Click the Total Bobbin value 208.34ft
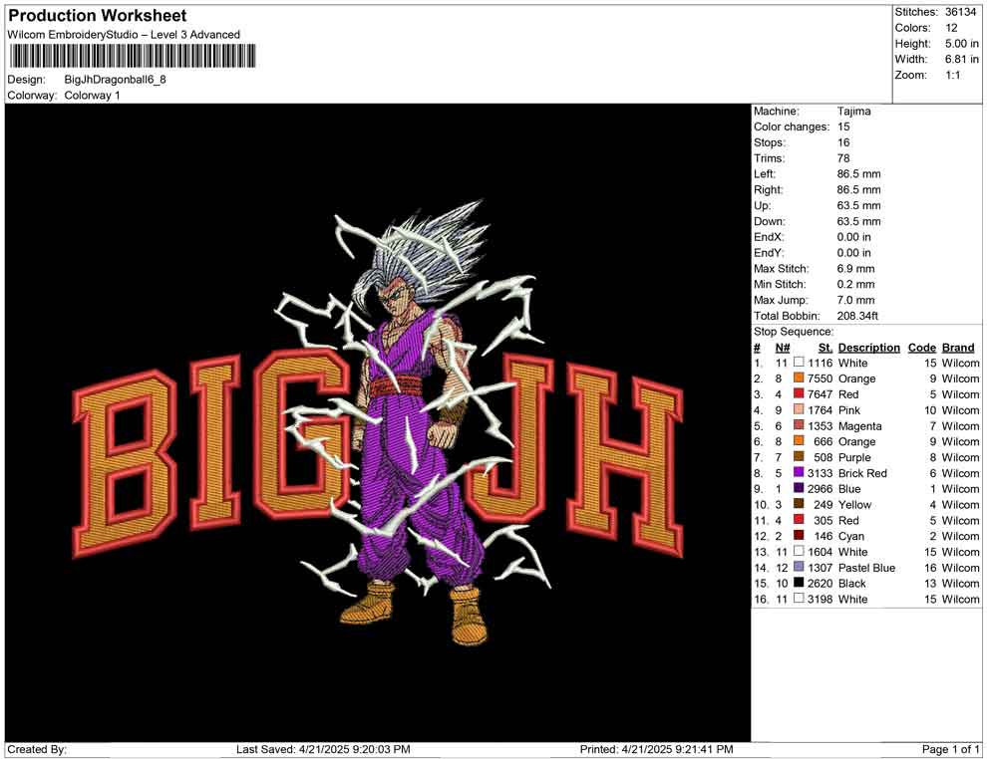This screenshot has height=759, width=987. click(x=857, y=315)
